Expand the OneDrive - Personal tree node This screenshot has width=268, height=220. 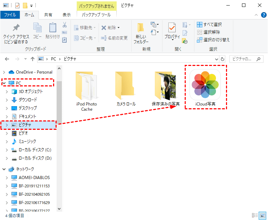4,72
